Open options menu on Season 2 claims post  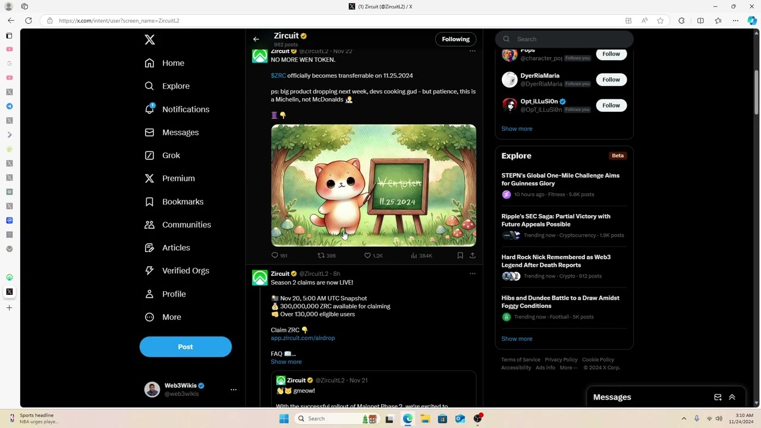coord(473,273)
